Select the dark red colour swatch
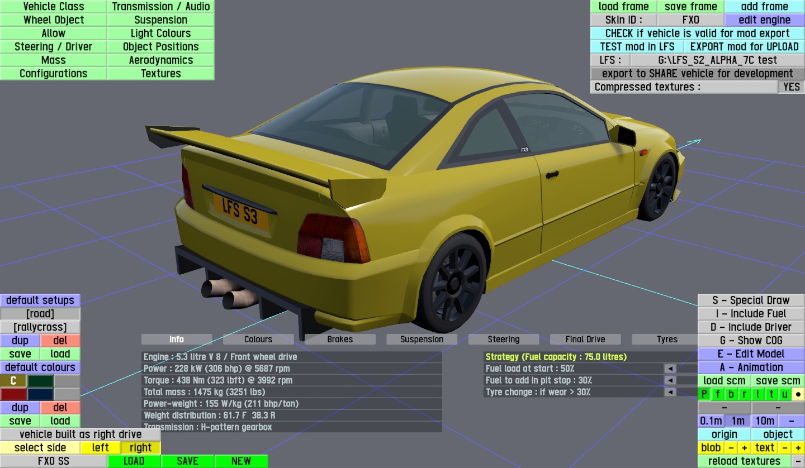The width and height of the screenshot is (805, 468). [13, 394]
